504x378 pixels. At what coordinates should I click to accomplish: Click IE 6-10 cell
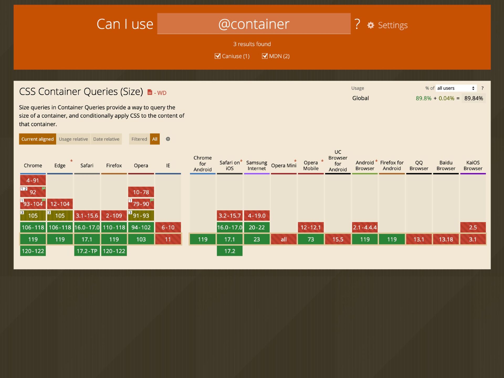(x=168, y=227)
